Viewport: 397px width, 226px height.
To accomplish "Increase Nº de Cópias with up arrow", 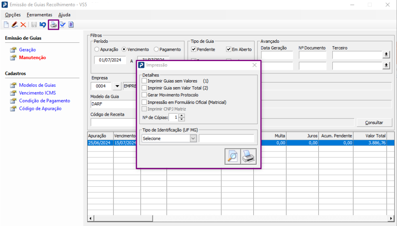I will (182, 115).
